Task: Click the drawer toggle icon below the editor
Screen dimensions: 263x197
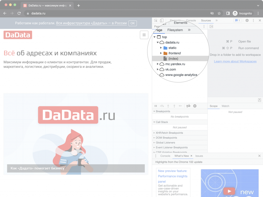Action: (259, 100)
